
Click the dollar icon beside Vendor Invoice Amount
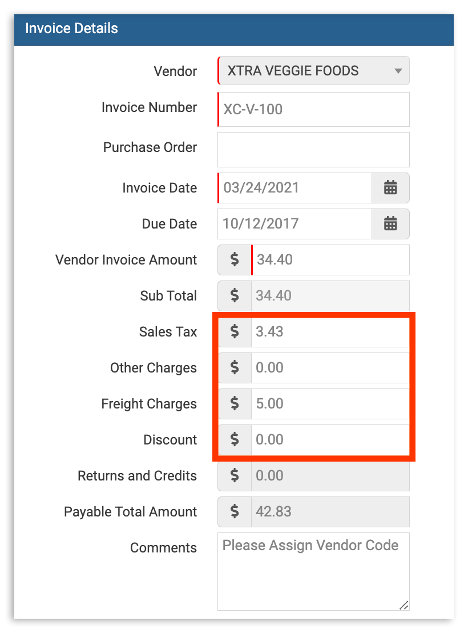(234, 260)
